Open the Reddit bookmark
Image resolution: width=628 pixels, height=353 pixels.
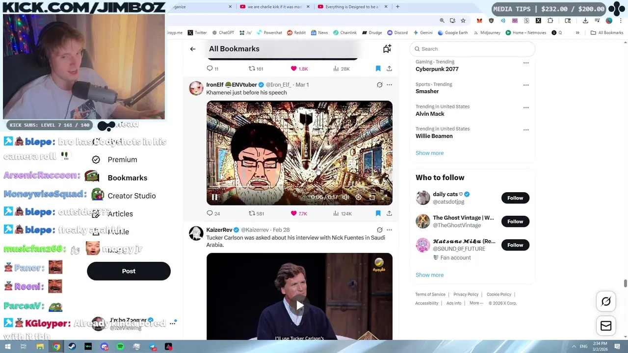click(296, 33)
